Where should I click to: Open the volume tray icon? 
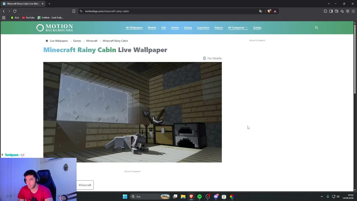point(338,197)
